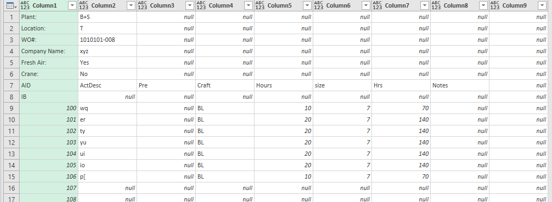Viewport: 552px width, 202px height.
Task: Show filter options for Column9
Action: coord(543,5)
